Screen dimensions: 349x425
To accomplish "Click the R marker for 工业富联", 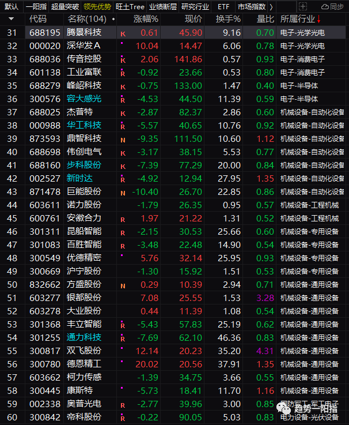I will (x=123, y=73).
